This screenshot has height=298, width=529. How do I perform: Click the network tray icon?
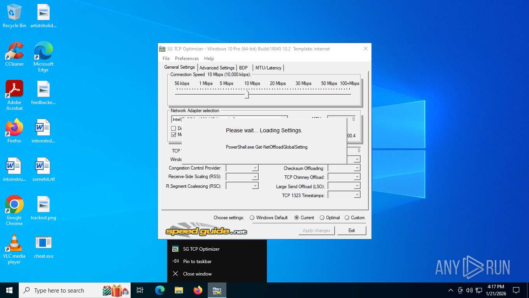[479, 290]
